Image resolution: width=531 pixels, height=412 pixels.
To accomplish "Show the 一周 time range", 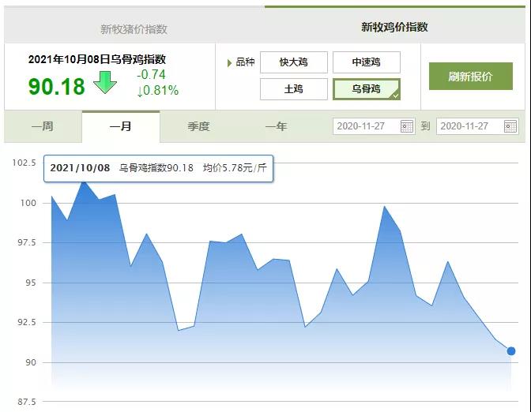I will coord(43,126).
